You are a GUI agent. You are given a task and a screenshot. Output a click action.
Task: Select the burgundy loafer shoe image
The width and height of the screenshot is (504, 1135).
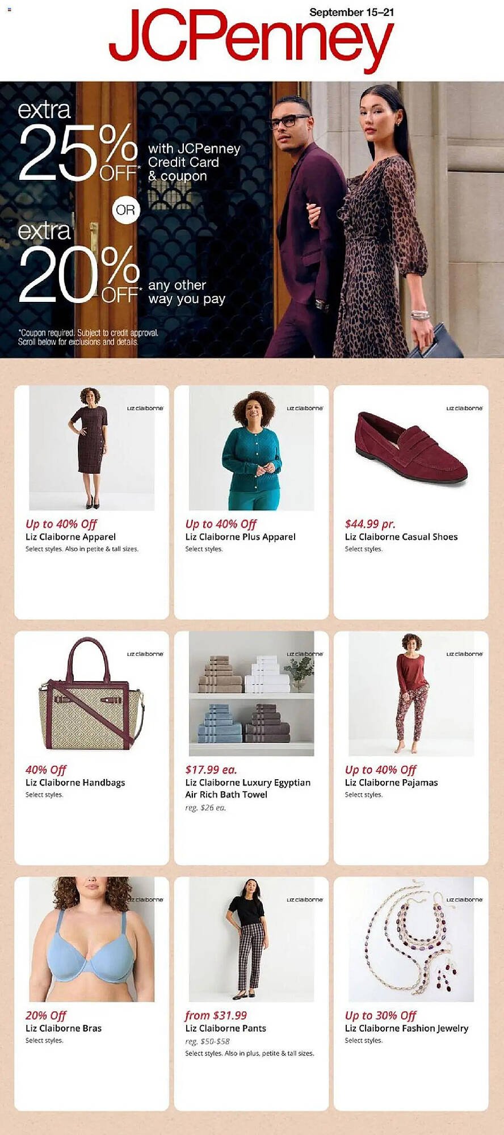click(411, 448)
